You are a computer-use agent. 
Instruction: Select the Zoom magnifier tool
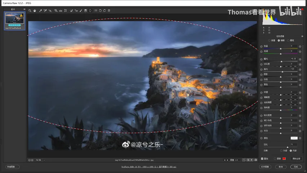30,10
